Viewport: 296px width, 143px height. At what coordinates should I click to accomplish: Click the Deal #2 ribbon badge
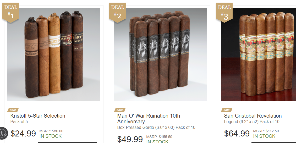click(x=117, y=13)
